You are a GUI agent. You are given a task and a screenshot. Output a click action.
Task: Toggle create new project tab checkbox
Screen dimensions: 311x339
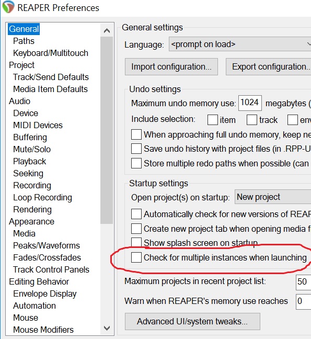136,229
